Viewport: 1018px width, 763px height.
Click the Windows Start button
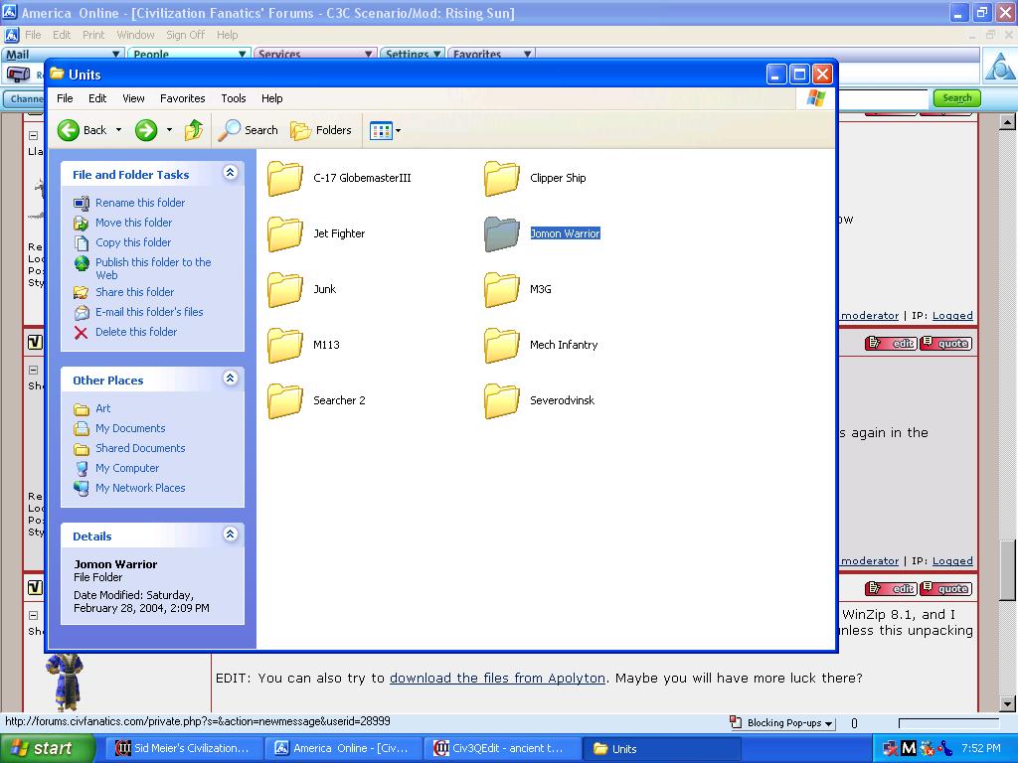pyautogui.click(x=48, y=749)
